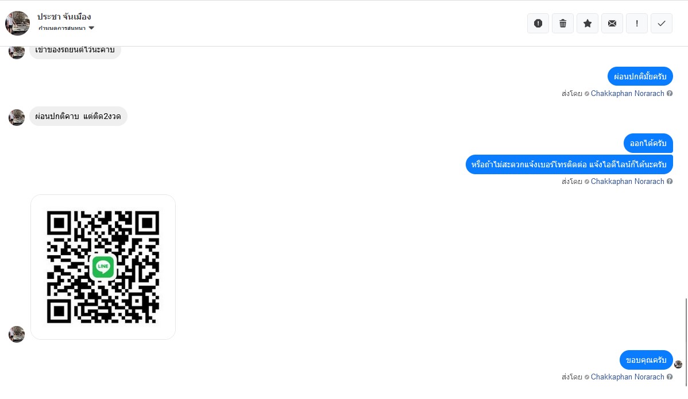Delete conversation with the trash icon
This screenshot has width=688, height=399.
(x=562, y=24)
